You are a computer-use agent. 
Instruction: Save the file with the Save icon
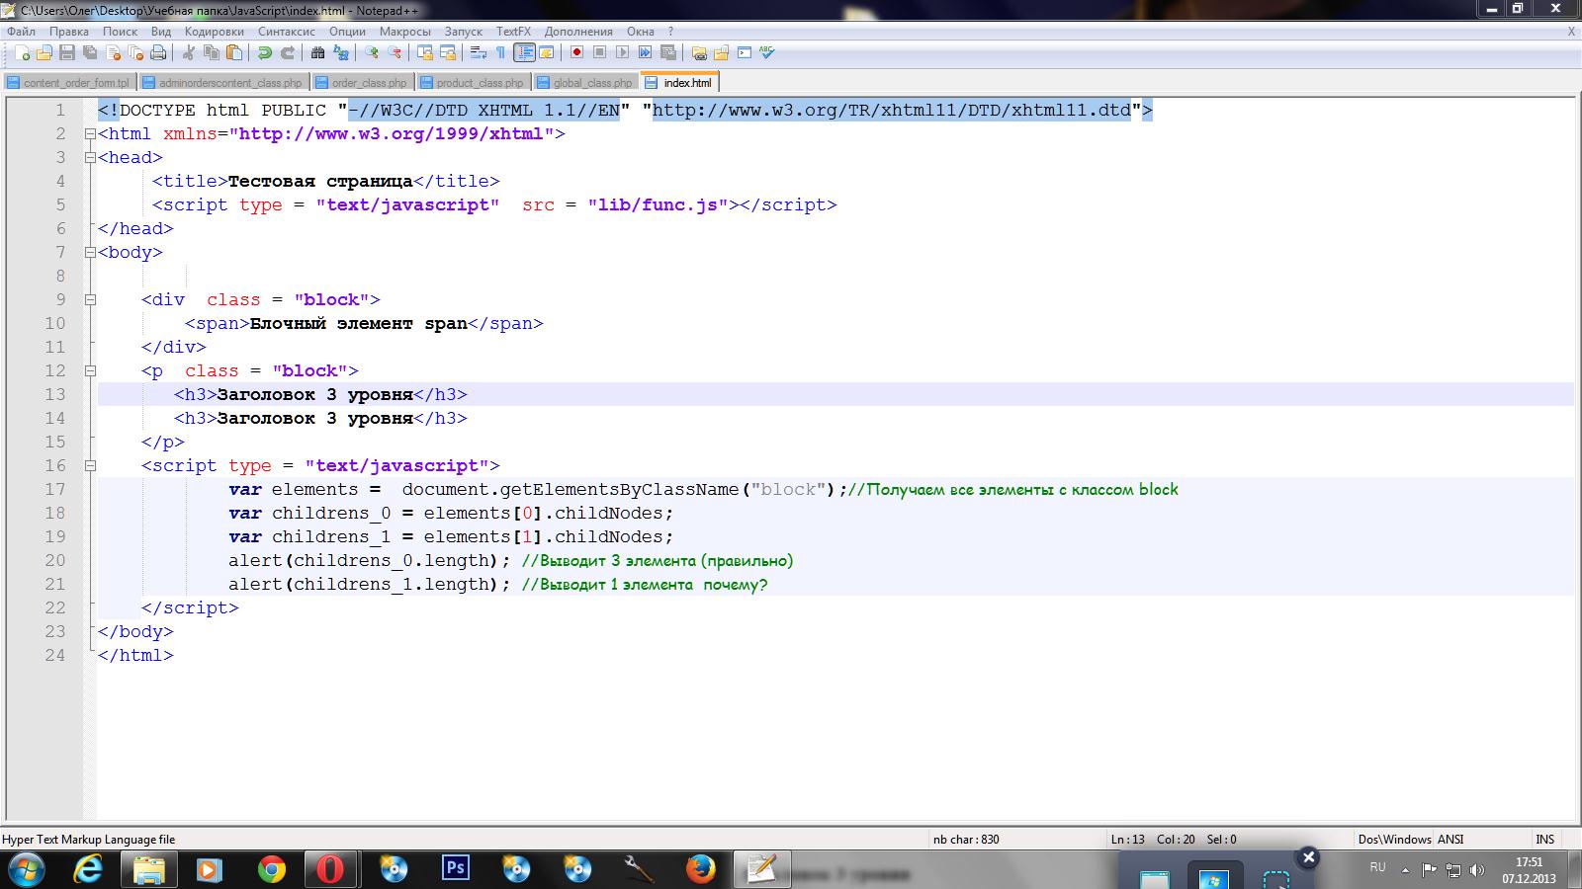(x=67, y=52)
